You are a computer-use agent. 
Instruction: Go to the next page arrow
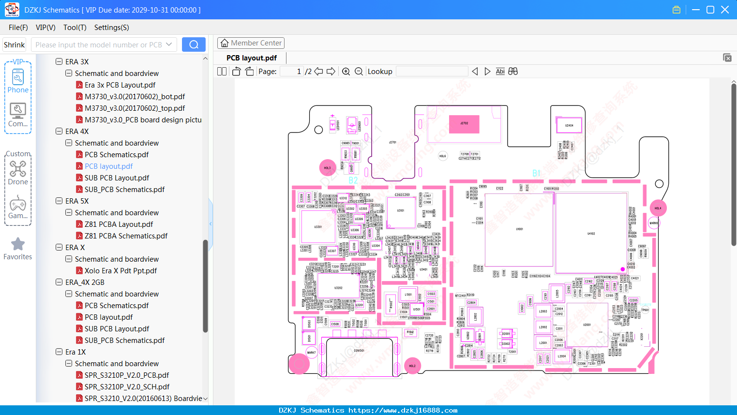click(331, 72)
